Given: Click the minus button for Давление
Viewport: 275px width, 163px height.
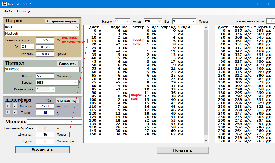Looking at the screenshot, I should coord(15,106).
